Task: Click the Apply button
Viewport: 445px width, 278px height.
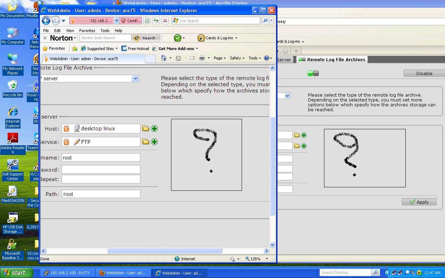Action: (x=419, y=202)
